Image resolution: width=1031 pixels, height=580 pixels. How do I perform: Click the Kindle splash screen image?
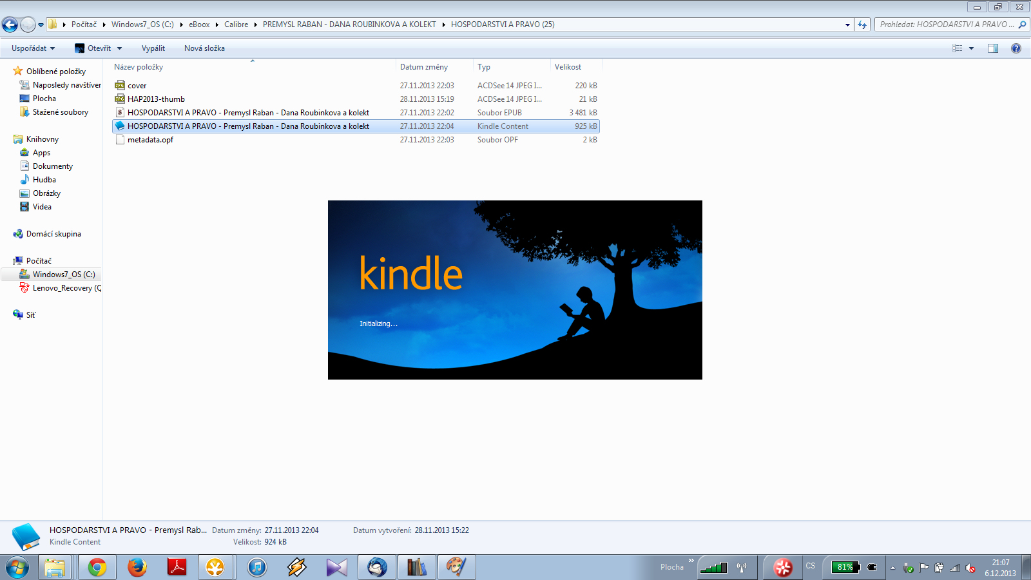[x=515, y=290]
